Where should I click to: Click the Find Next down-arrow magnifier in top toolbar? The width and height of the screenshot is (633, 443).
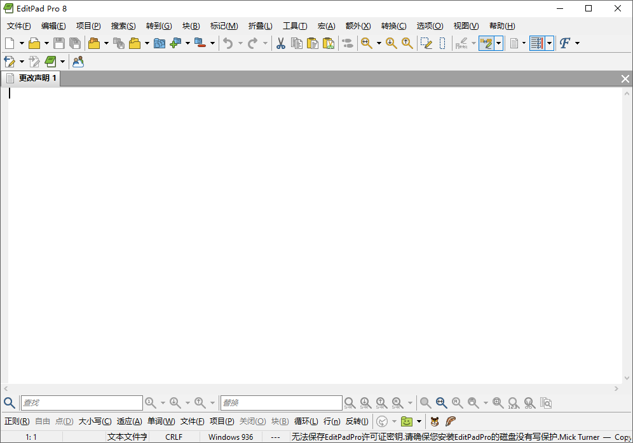pos(391,43)
